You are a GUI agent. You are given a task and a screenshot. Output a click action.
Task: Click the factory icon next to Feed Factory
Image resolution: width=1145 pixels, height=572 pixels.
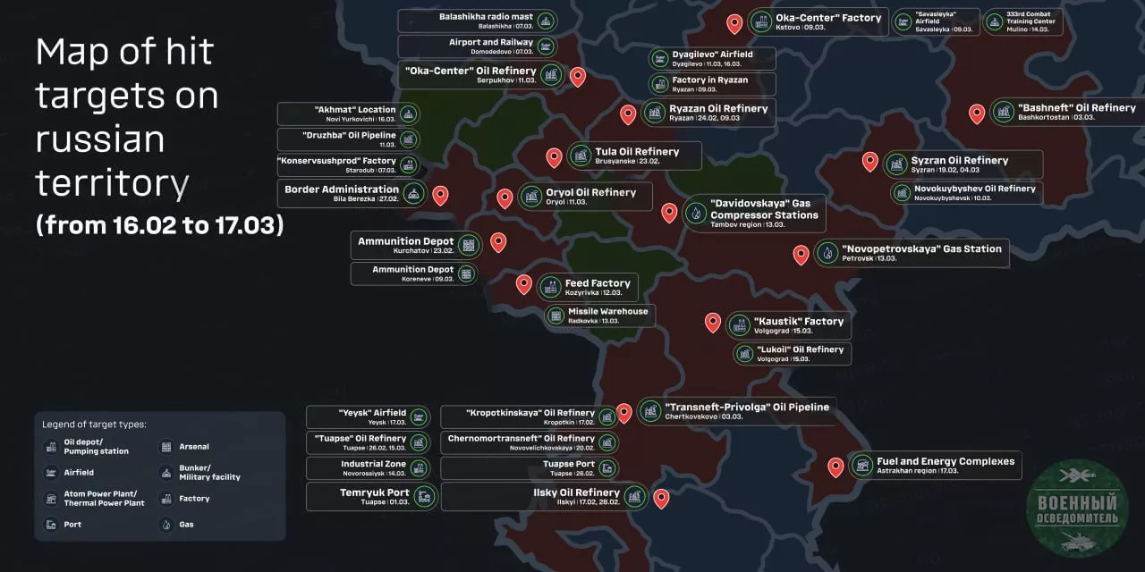coord(550,287)
